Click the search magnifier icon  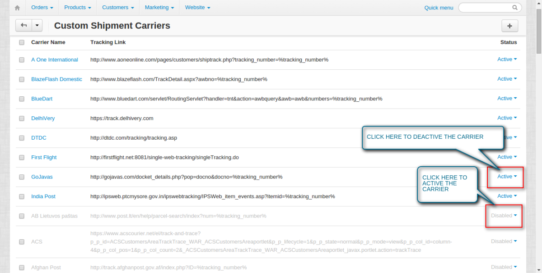click(x=515, y=8)
